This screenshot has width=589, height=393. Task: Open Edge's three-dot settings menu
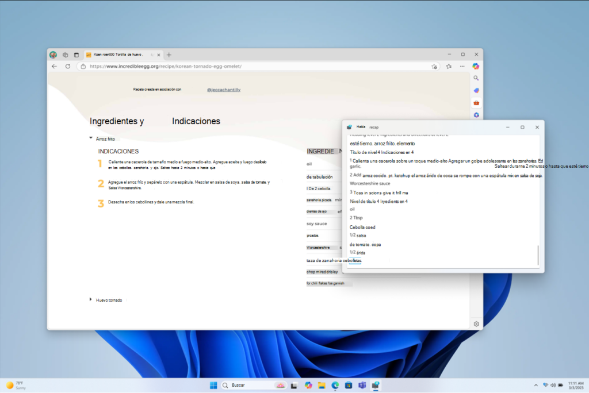pyautogui.click(x=462, y=66)
